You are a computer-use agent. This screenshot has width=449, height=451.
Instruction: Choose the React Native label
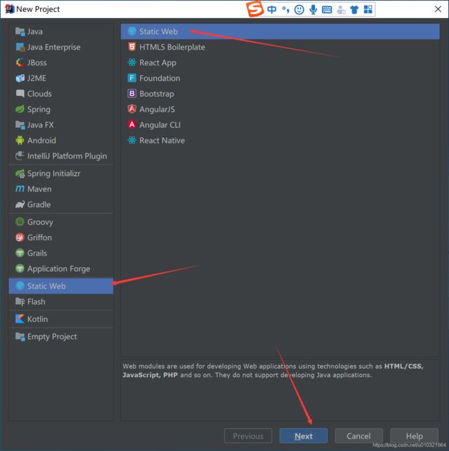(162, 140)
